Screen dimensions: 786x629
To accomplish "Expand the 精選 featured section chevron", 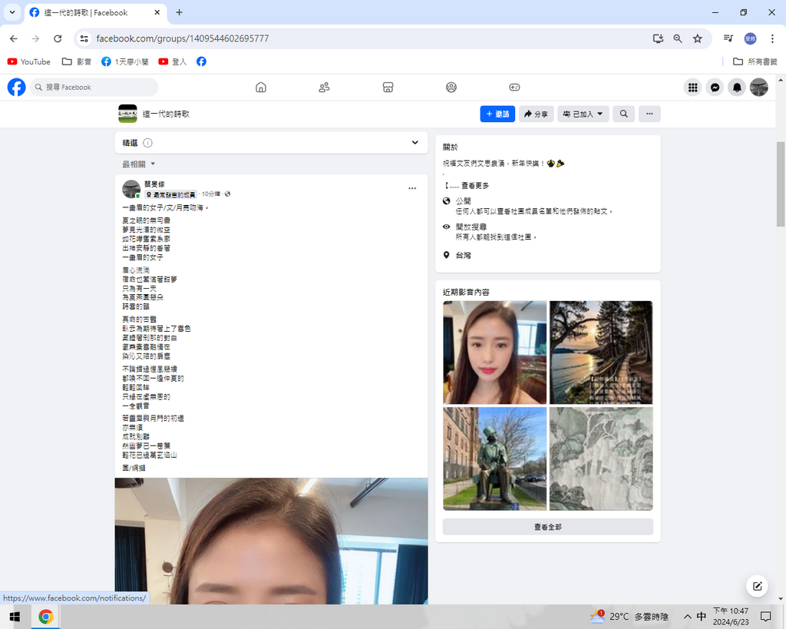I will pos(415,143).
